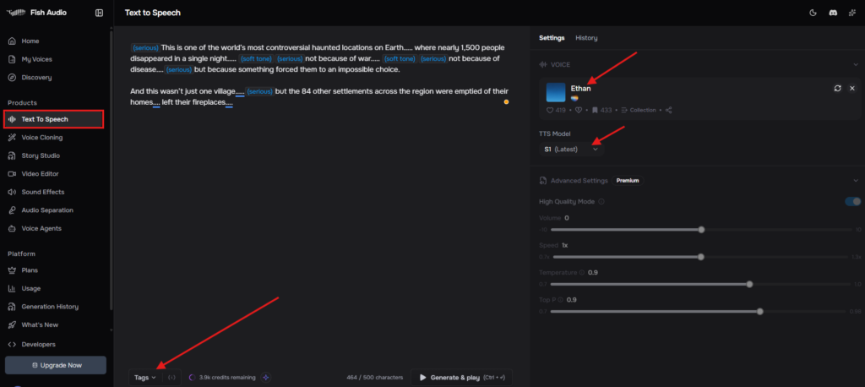Image resolution: width=865 pixels, height=387 pixels.
Task: Open Voice Cloning from the sidebar
Action: point(41,137)
